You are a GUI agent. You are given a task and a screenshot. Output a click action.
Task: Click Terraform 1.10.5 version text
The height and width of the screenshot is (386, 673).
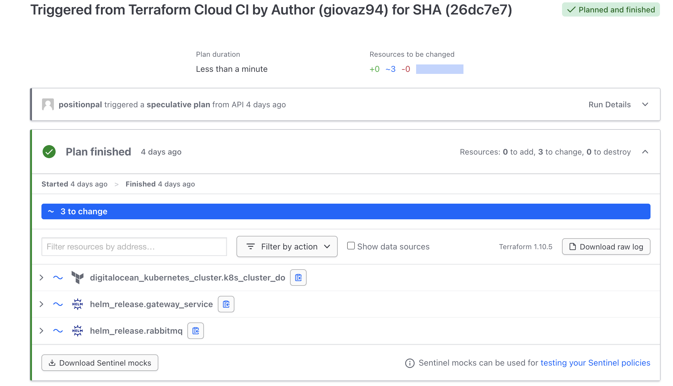tap(526, 246)
